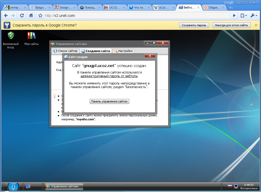Open the Безопасный вход desktop icon
The width and height of the screenshot is (261, 192).
[11, 40]
